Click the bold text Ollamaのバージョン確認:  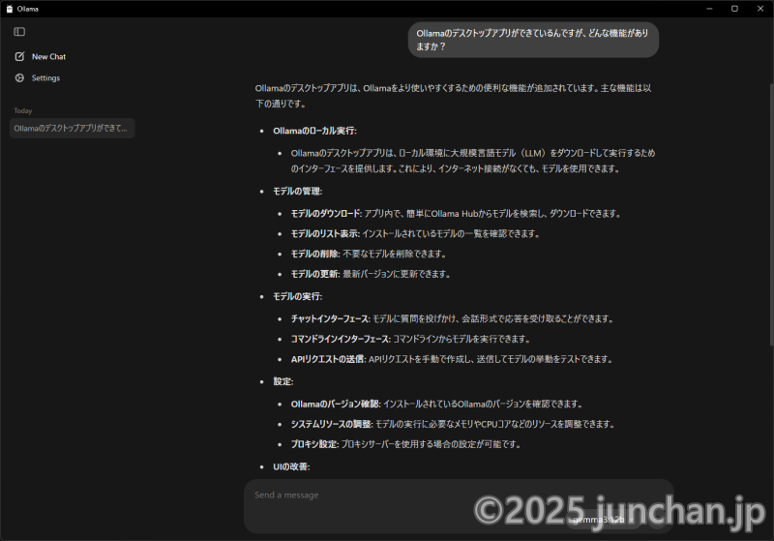(336, 405)
